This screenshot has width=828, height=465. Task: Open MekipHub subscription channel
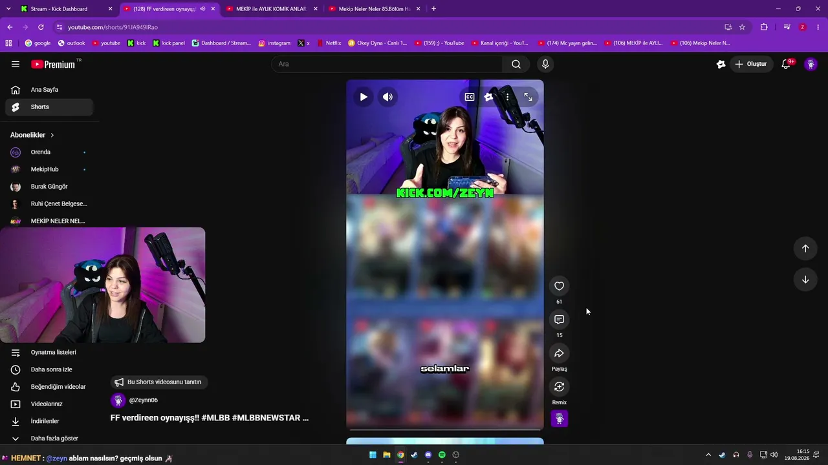point(49,169)
